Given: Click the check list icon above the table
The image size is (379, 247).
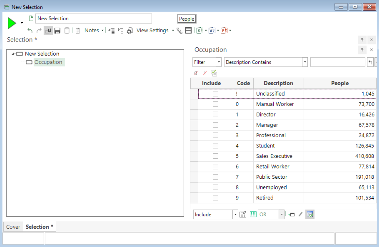Looking at the screenshot, I should [x=214, y=73].
